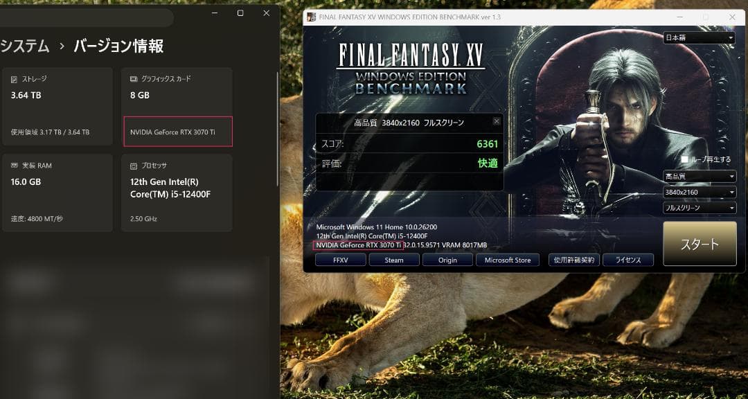Select the 使用領域 3.17 TB / 3.64 TB text

click(x=50, y=132)
